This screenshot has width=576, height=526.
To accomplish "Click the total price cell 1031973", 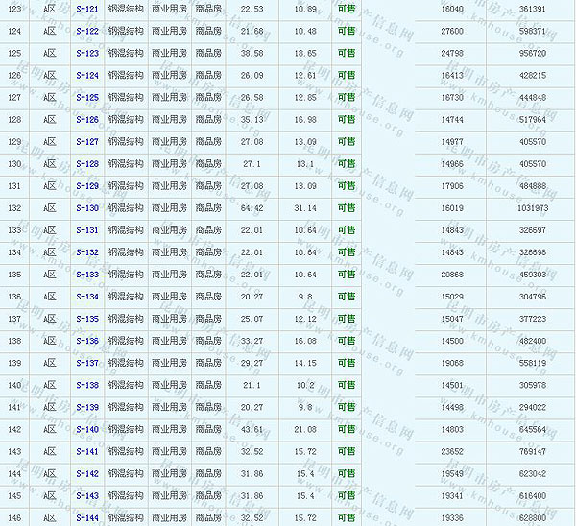I will click(531, 207).
